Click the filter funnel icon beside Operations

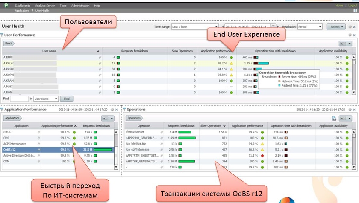point(125,110)
